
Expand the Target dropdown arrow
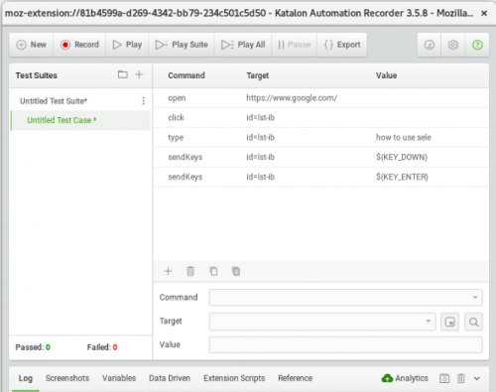[429, 322]
